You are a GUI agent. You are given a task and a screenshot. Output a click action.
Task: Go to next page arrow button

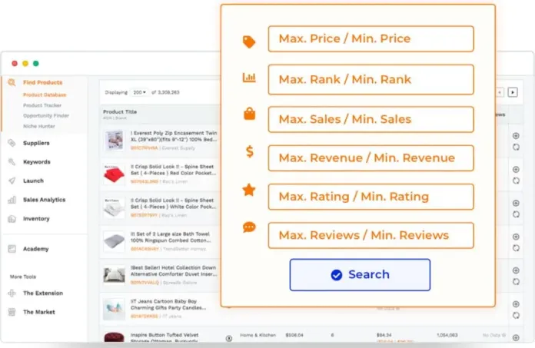click(513, 92)
